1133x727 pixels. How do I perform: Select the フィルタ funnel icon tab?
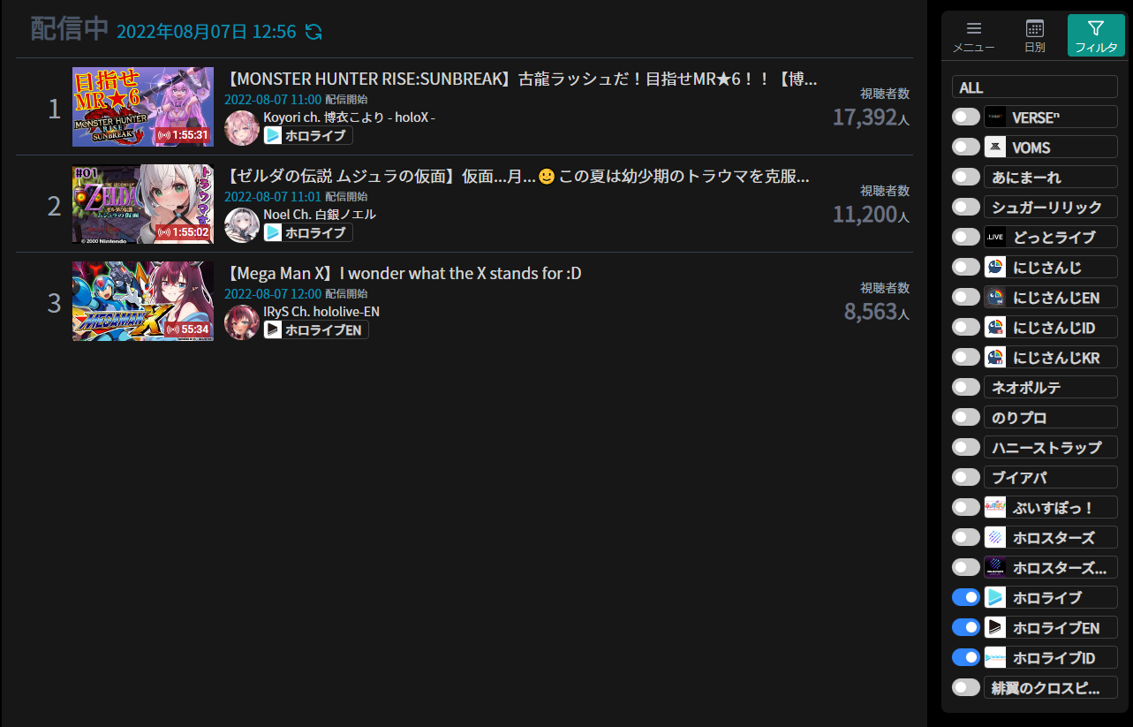click(x=1096, y=28)
